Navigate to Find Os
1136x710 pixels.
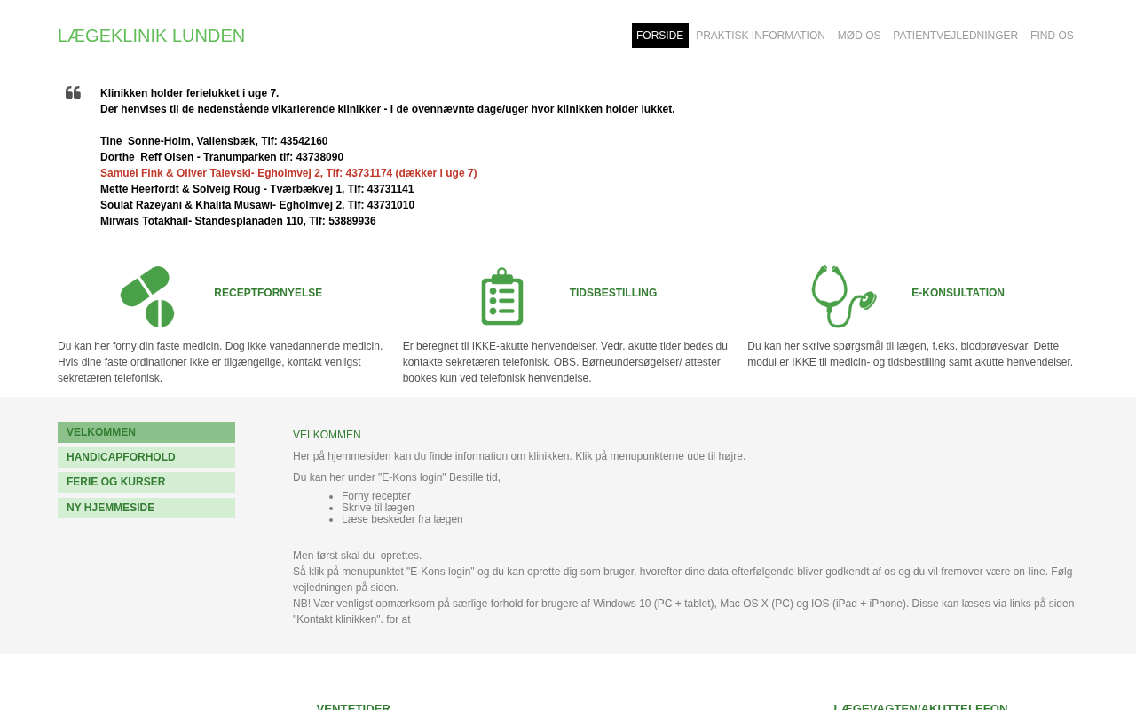point(1052,35)
